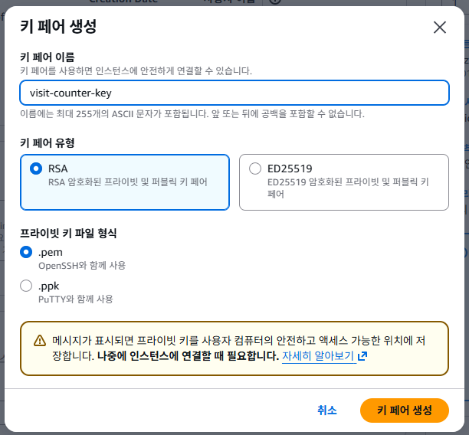Viewport: 469px width, 435px height.
Task: Click the 255개의 ASCII name constraint hint
Action: tap(192, 114)
